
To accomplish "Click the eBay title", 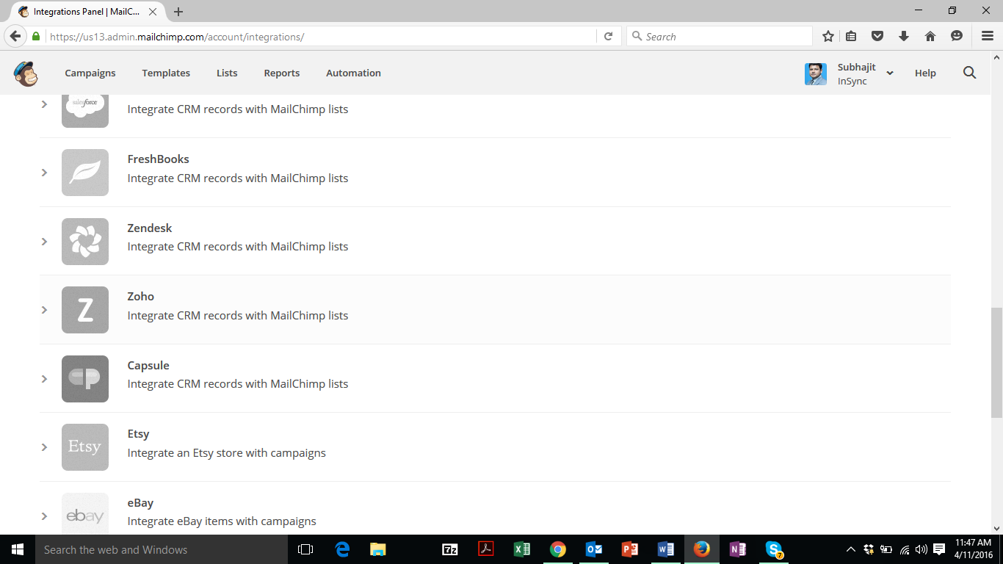I will (x=140, y=502).
